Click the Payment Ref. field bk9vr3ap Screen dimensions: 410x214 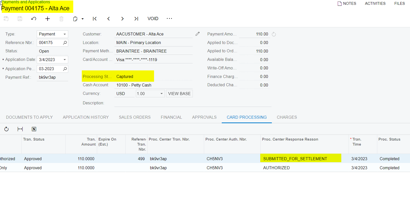coord(52,77)
